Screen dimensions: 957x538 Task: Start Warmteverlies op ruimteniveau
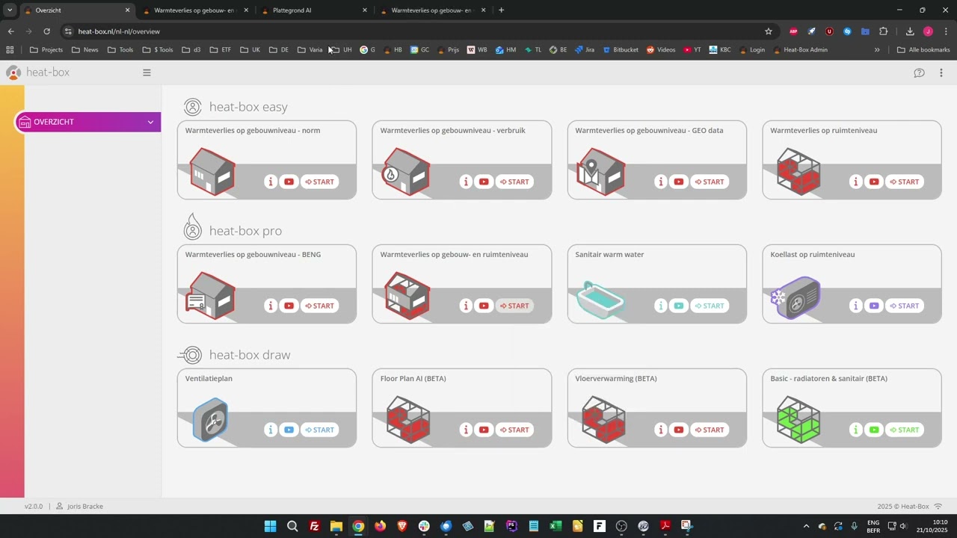(905, 182)
